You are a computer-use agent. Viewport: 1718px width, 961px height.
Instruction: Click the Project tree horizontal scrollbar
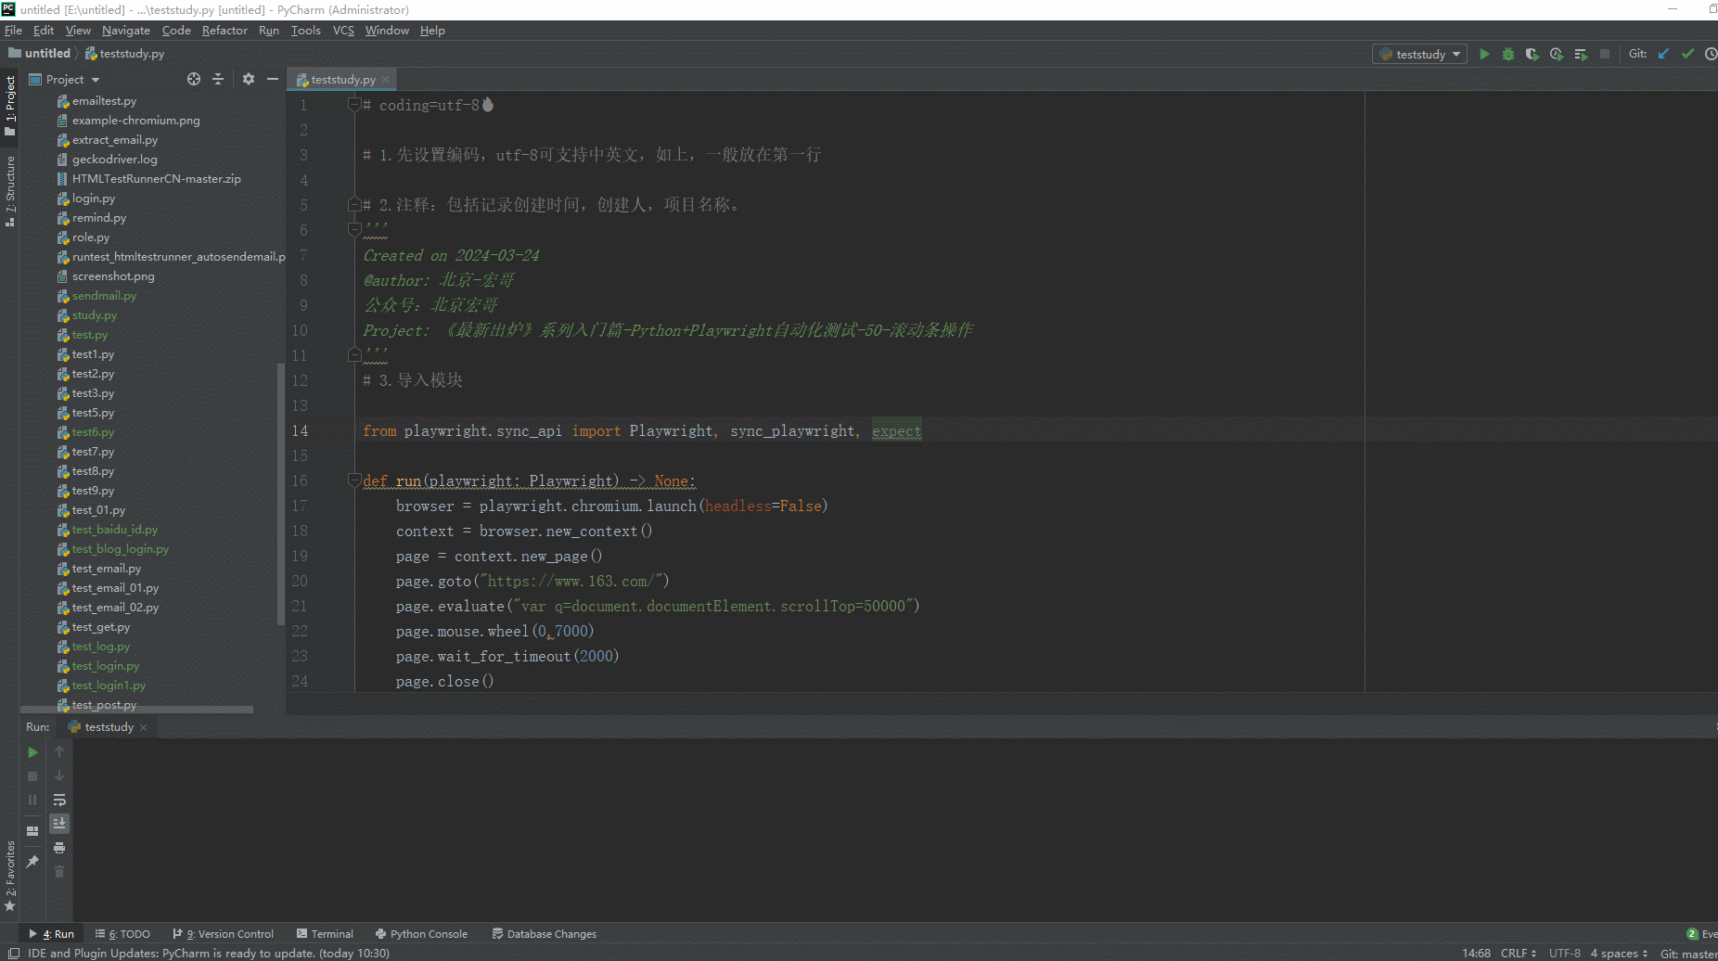[136, 710]
